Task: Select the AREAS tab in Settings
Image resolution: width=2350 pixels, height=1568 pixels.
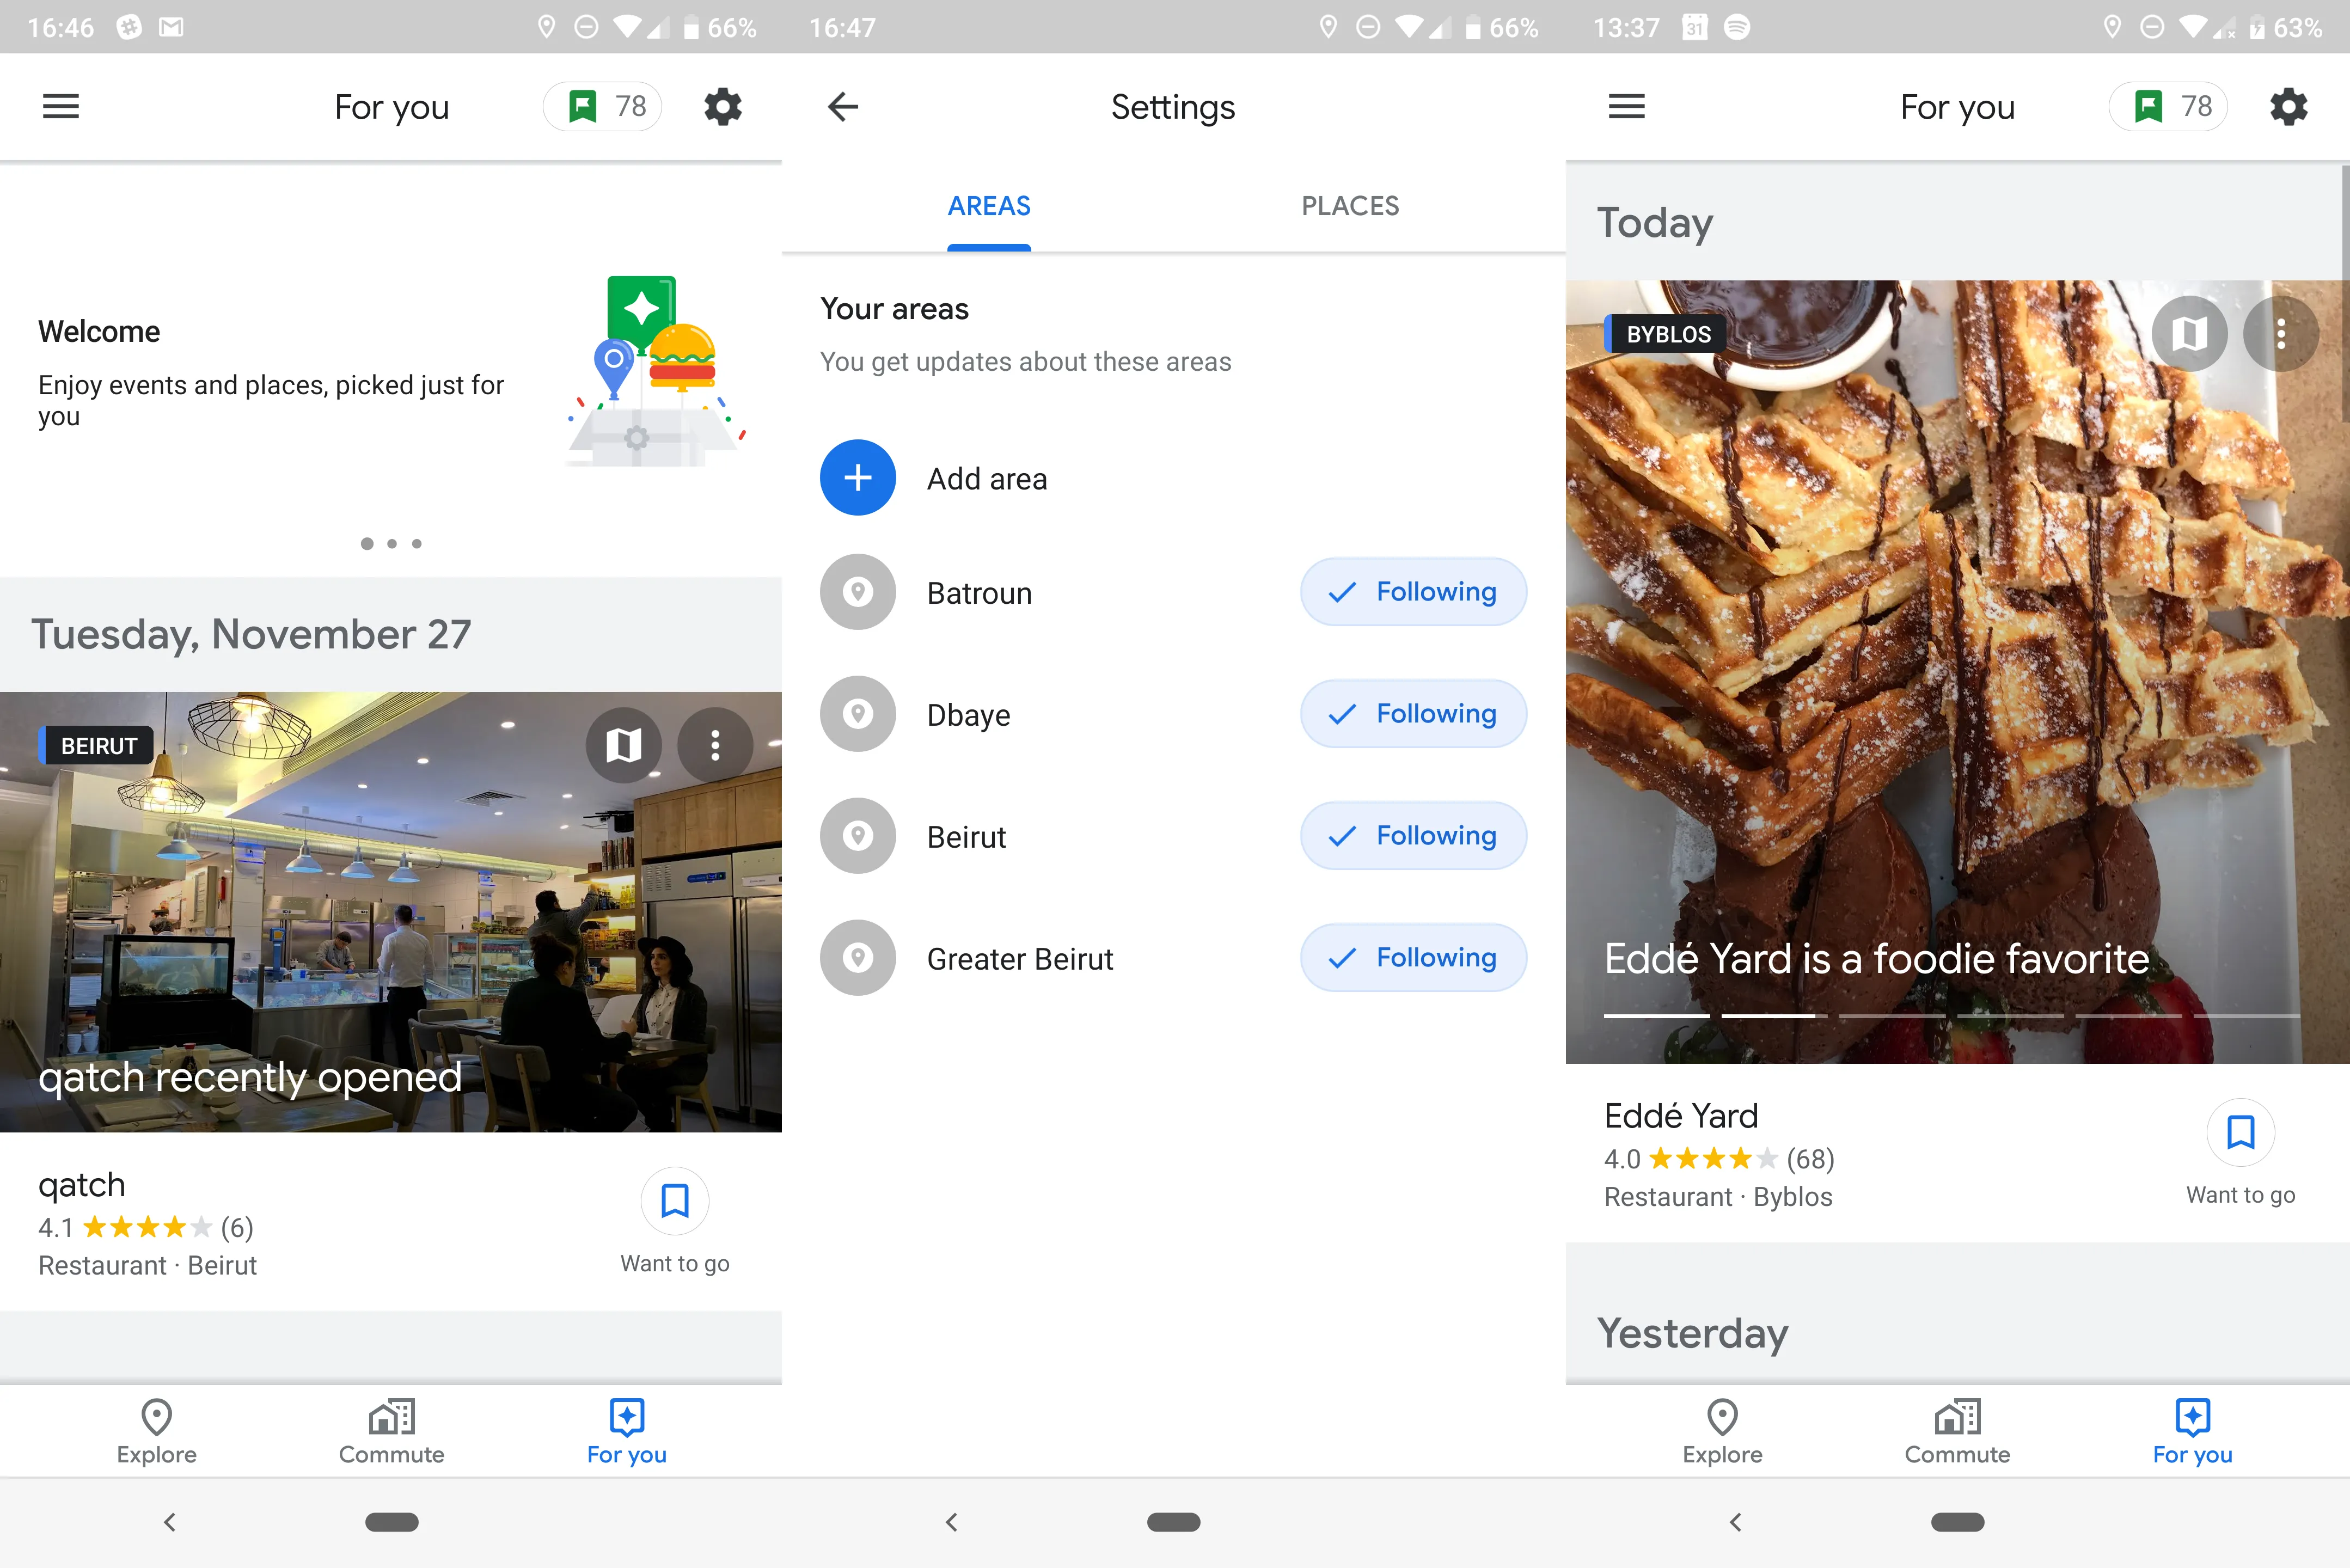Action: point(988,206)
